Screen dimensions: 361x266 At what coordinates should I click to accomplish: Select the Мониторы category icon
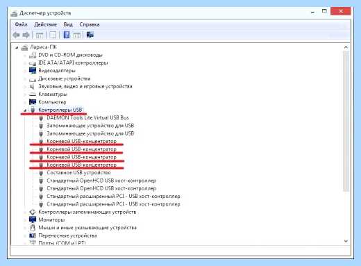coord(33,219)
